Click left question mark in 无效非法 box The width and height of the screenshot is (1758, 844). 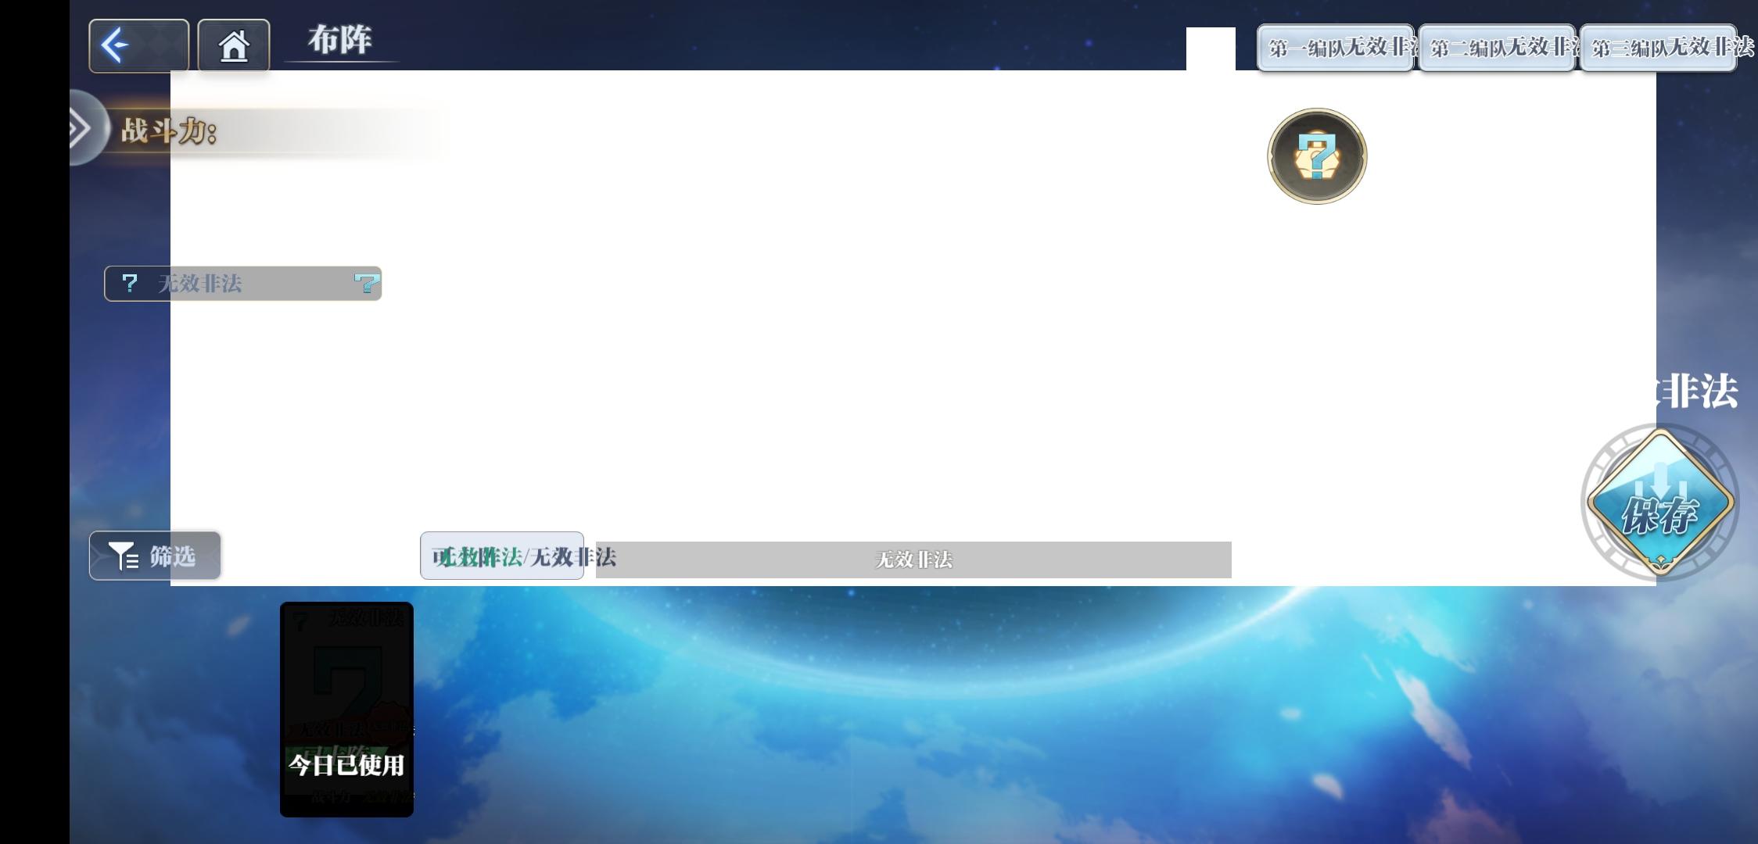point(130,283)
